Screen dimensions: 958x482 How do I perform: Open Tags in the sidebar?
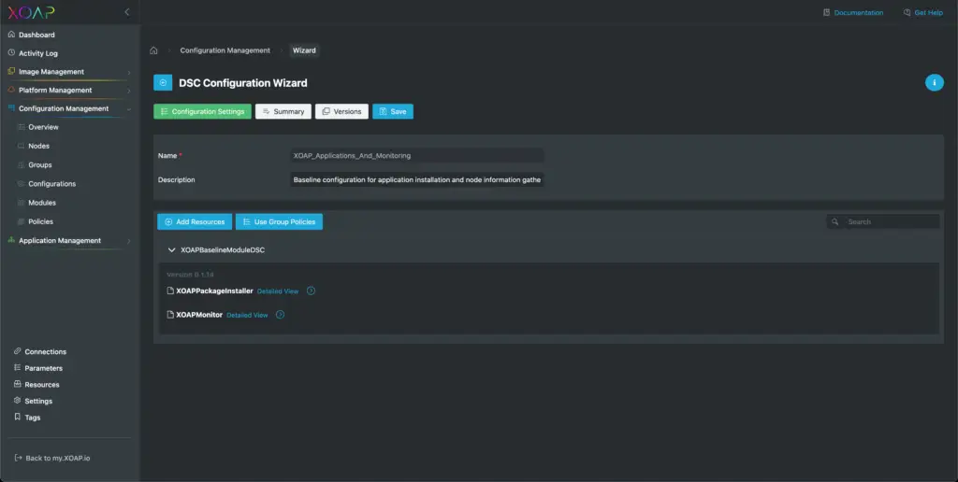33,418
